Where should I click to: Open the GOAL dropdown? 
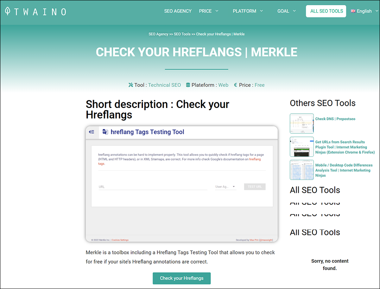[x=286, y=11]
